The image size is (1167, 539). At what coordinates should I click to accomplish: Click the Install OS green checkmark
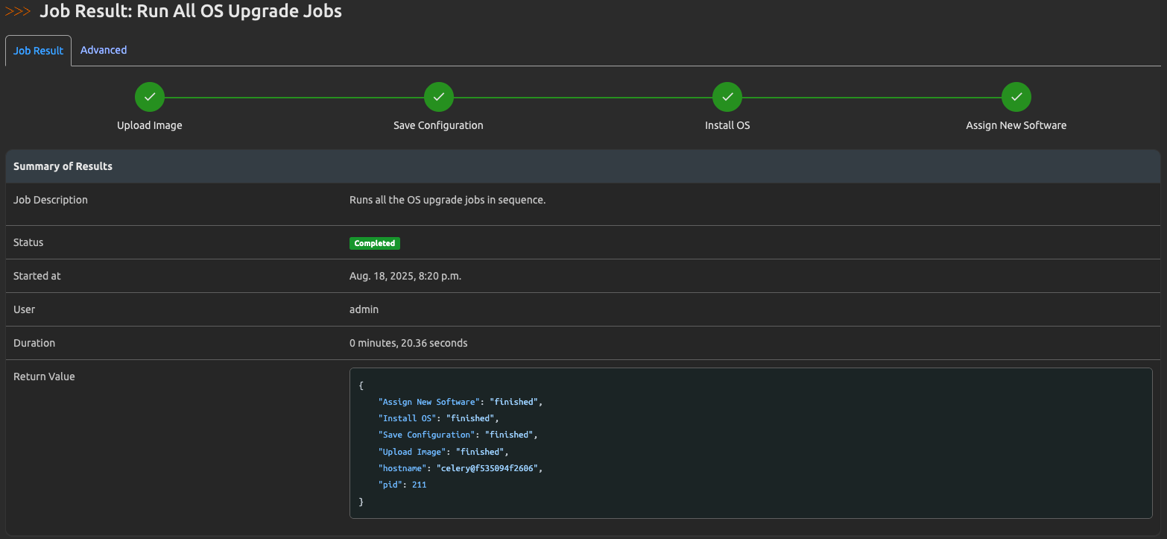[x=727, y=96]
